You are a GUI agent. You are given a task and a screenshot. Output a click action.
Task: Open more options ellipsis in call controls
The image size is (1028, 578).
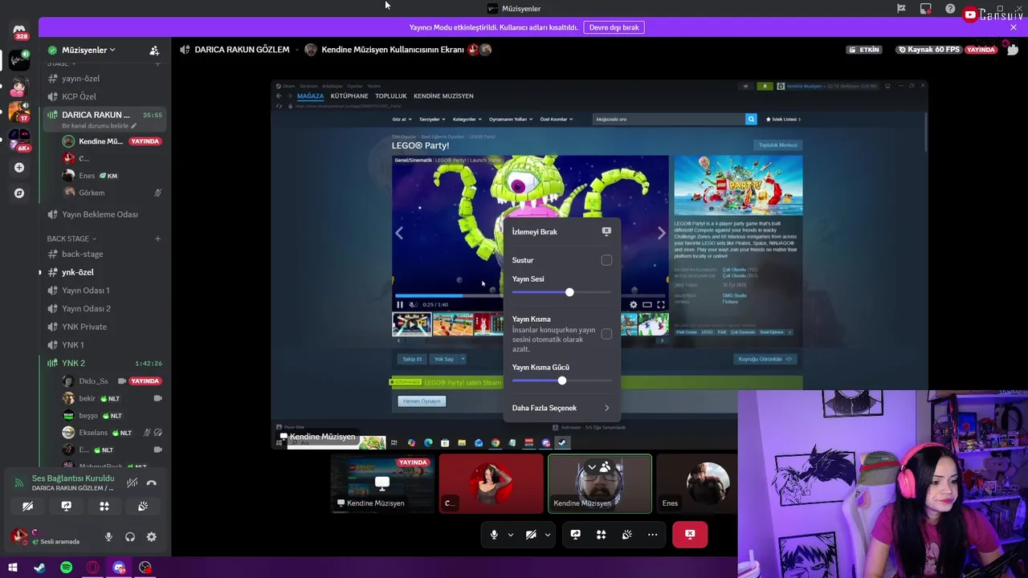point(652,535)
